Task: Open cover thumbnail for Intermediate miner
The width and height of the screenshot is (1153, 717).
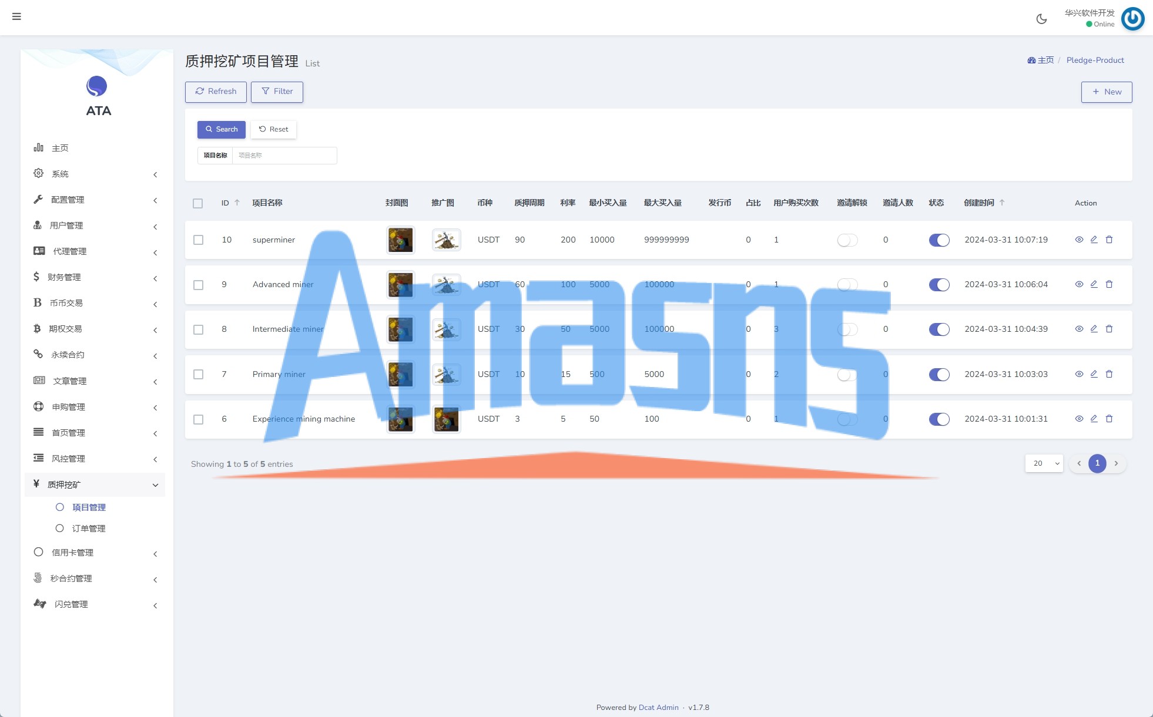Action: coord(400,329)
